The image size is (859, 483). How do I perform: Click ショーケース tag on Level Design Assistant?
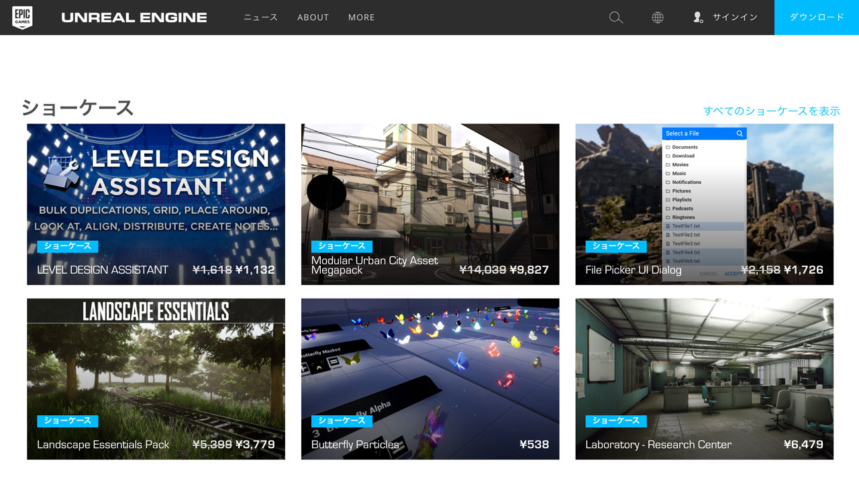[x=68, y=246]
